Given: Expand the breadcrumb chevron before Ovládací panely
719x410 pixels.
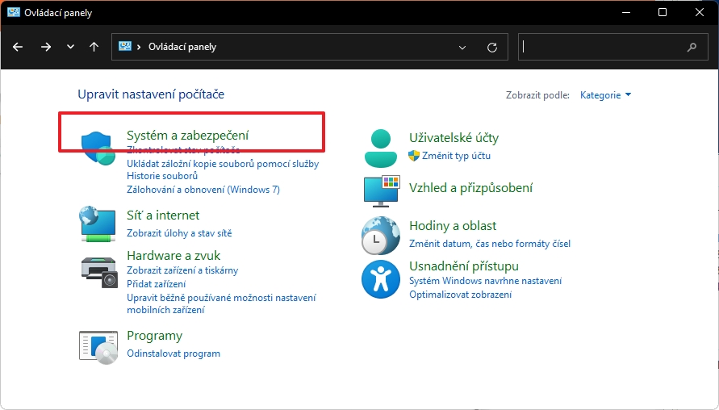Looking at the screenshot, I should 139,47.
